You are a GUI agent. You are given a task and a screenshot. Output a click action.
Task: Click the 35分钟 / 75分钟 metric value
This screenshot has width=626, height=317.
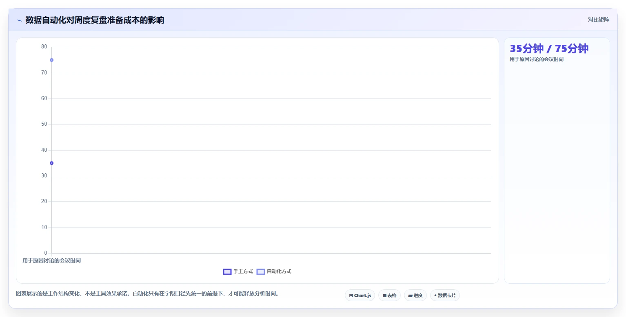point(549,48)
